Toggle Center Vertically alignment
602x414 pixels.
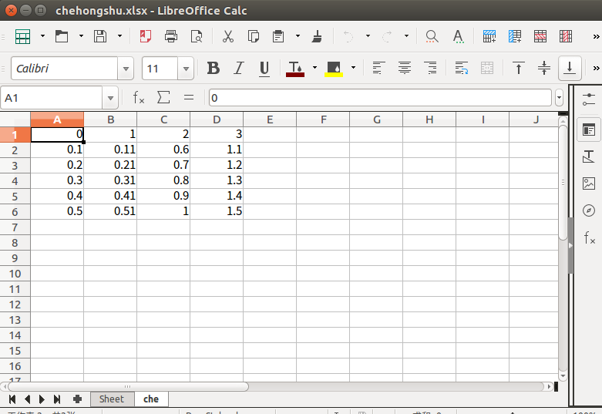click(x=544, y=69)
